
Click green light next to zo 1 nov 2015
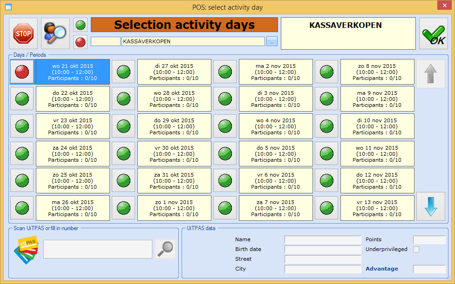[123, 208]
